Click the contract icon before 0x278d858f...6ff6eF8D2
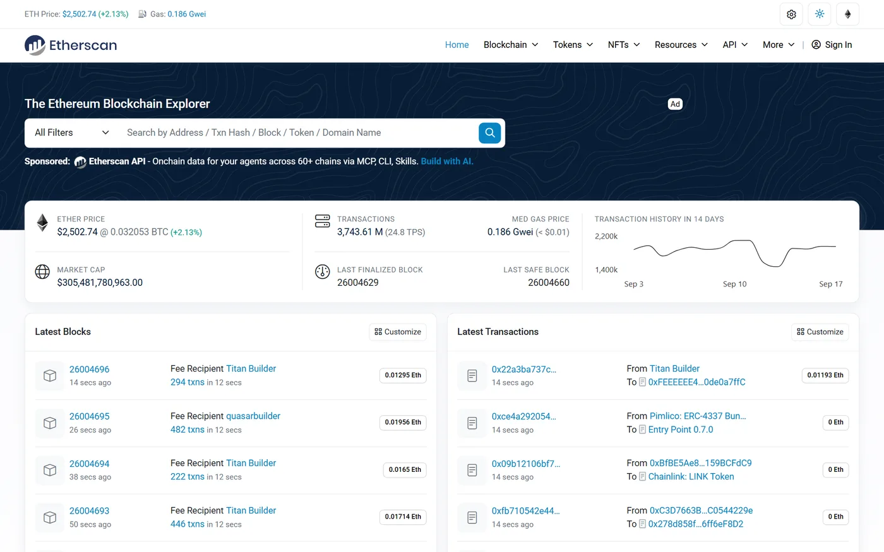 click(x=642, y=524)
